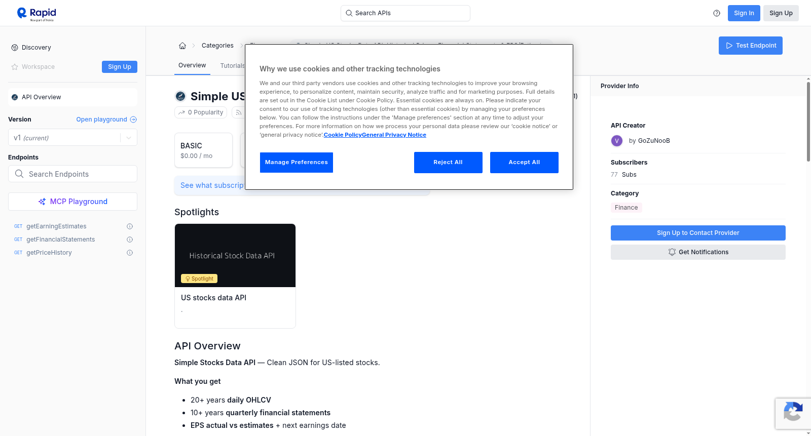Focus the Search Endpoints field

click(x=72, y=174)
